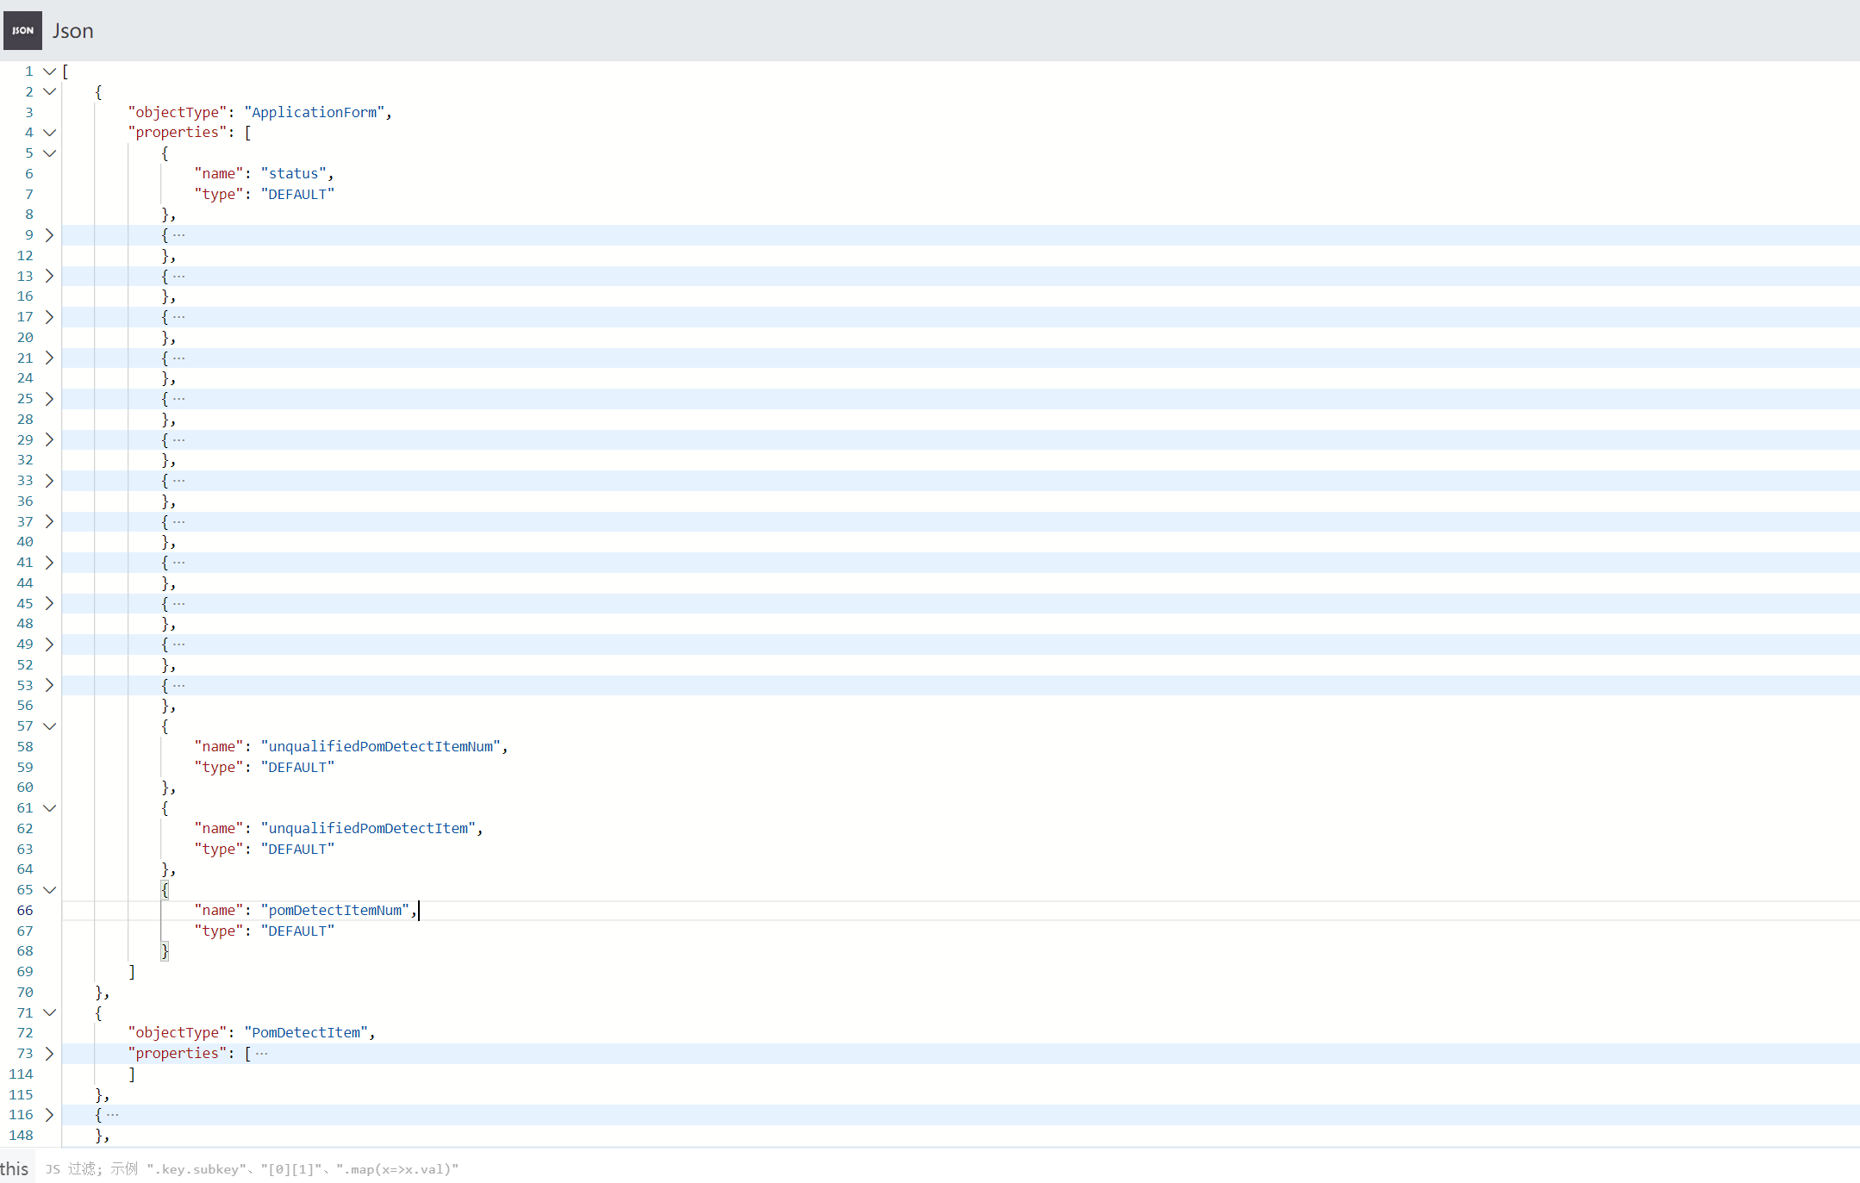
Task: Click the JSON app logo icon
Action: (22, 30)
